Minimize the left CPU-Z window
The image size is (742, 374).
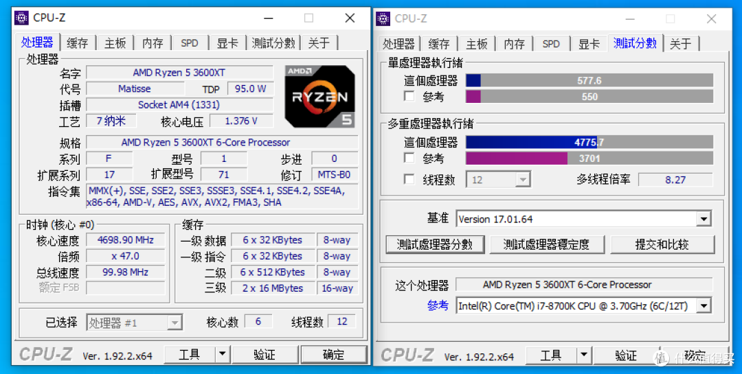tap(269, 18)
